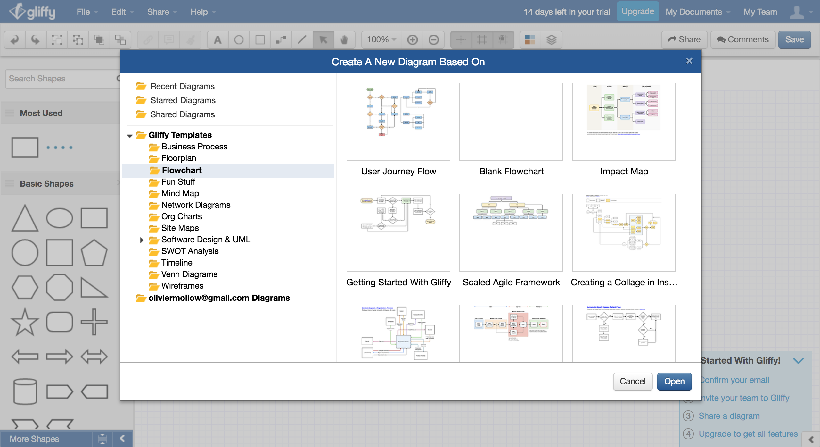Click the Undo toolbar icon
The image size is (820, 447).
click(15, 40)
